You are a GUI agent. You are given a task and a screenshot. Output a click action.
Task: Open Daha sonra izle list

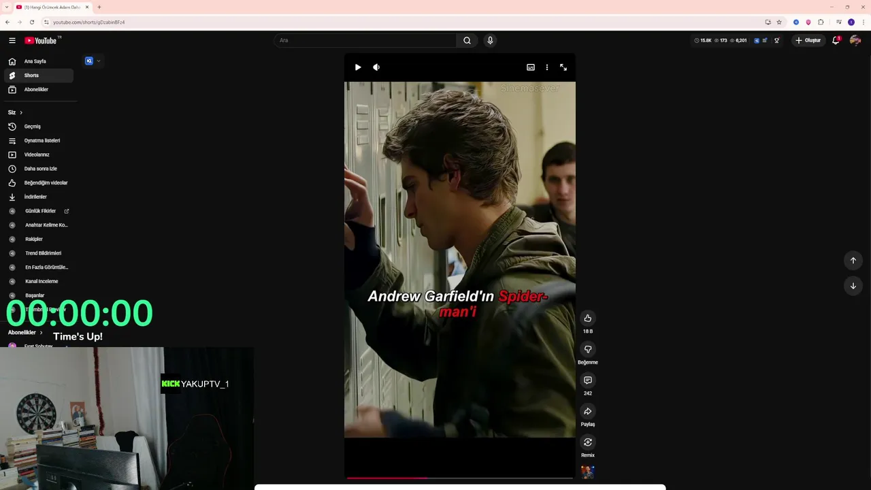click(x=39, y=169)
